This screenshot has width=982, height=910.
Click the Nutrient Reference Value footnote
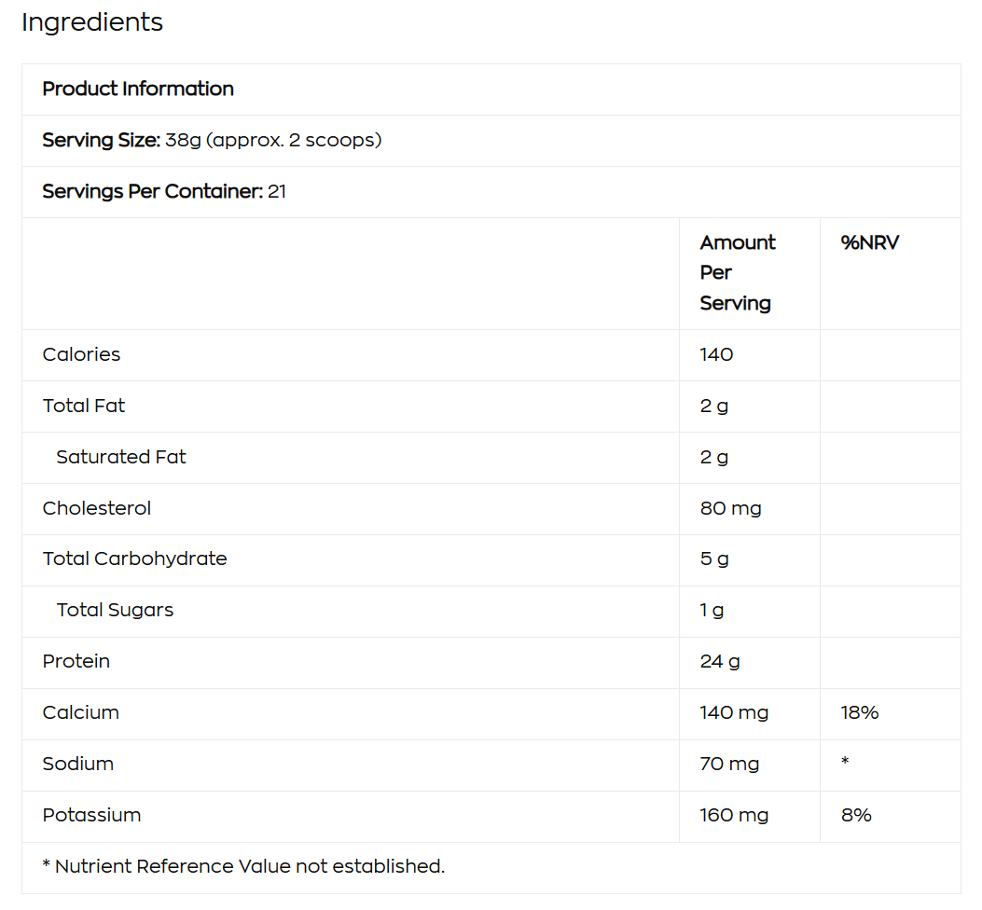[x=243, y=866]
